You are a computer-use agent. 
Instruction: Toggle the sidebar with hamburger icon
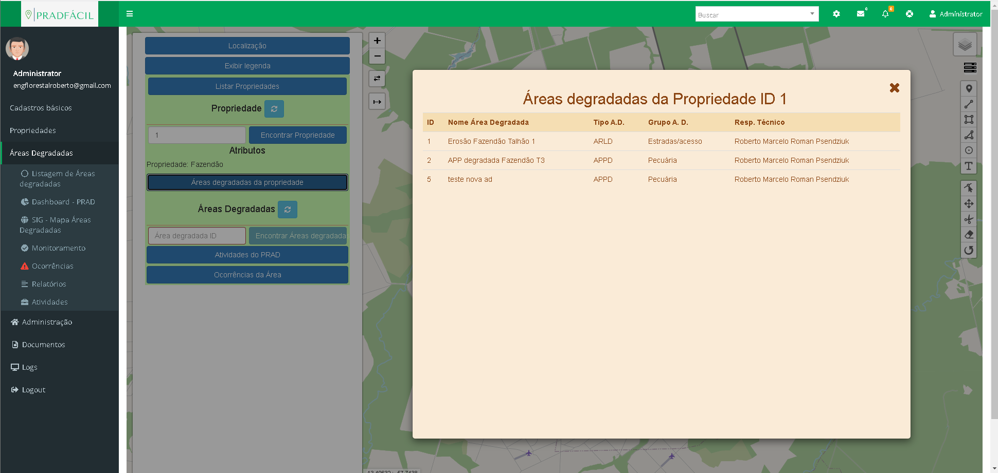click(130, 14)
